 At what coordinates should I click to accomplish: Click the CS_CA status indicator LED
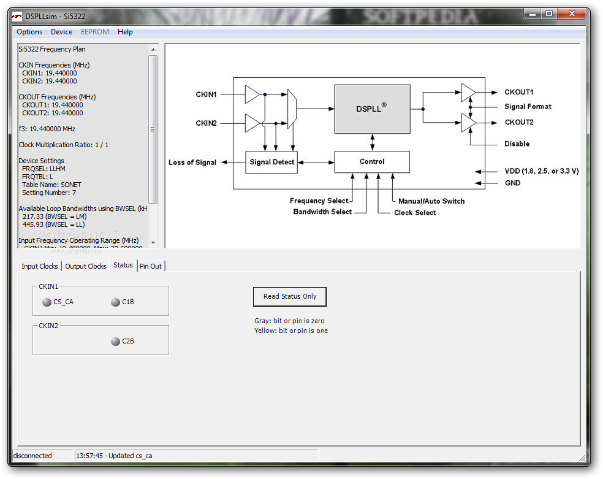point(47,302)
